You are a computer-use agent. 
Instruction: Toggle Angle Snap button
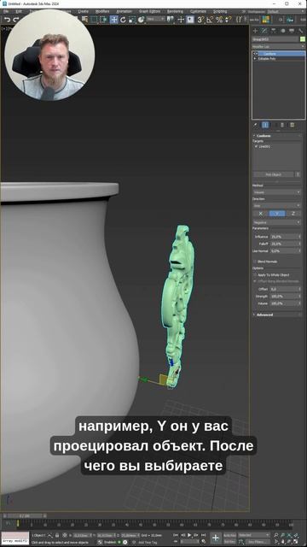click(210, 20)
